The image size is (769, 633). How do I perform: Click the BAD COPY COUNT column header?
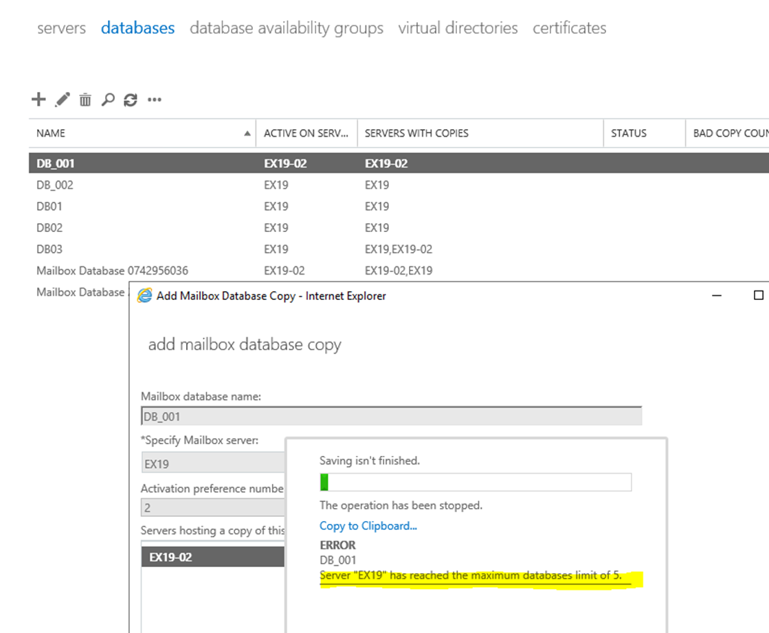click(x=727, y=133)
